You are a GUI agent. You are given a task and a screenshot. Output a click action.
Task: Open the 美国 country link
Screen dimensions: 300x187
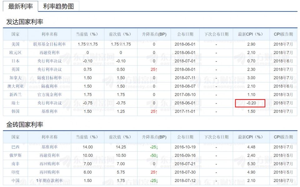[x=16, y=44]
